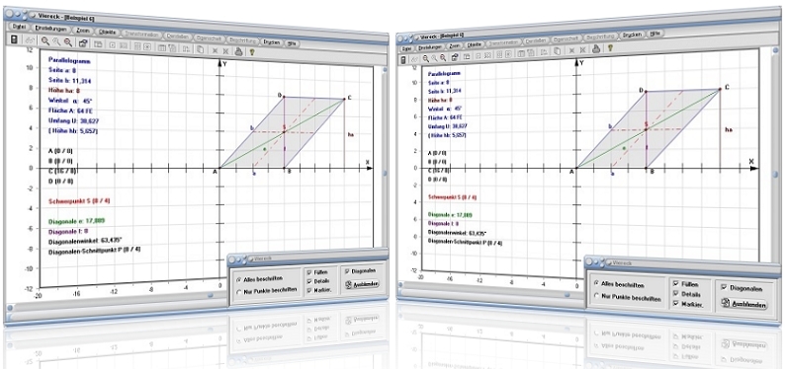Toggle Details checkbox in right Viereck panel
The height and width of the screenshot is (369, 785).
coord(676,294)
